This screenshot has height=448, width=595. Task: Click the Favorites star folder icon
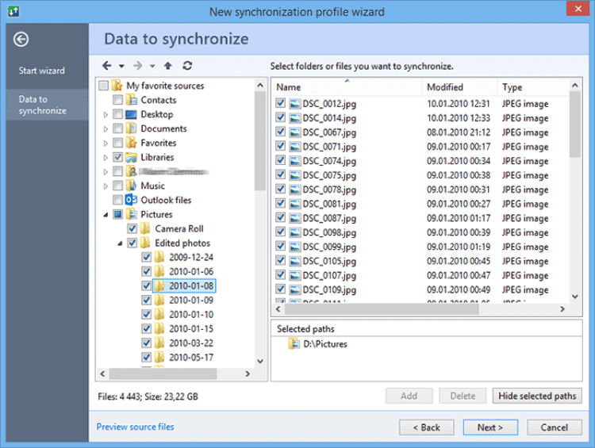[131, 143]
